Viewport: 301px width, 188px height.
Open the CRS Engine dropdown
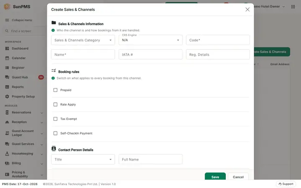point(150,40)
